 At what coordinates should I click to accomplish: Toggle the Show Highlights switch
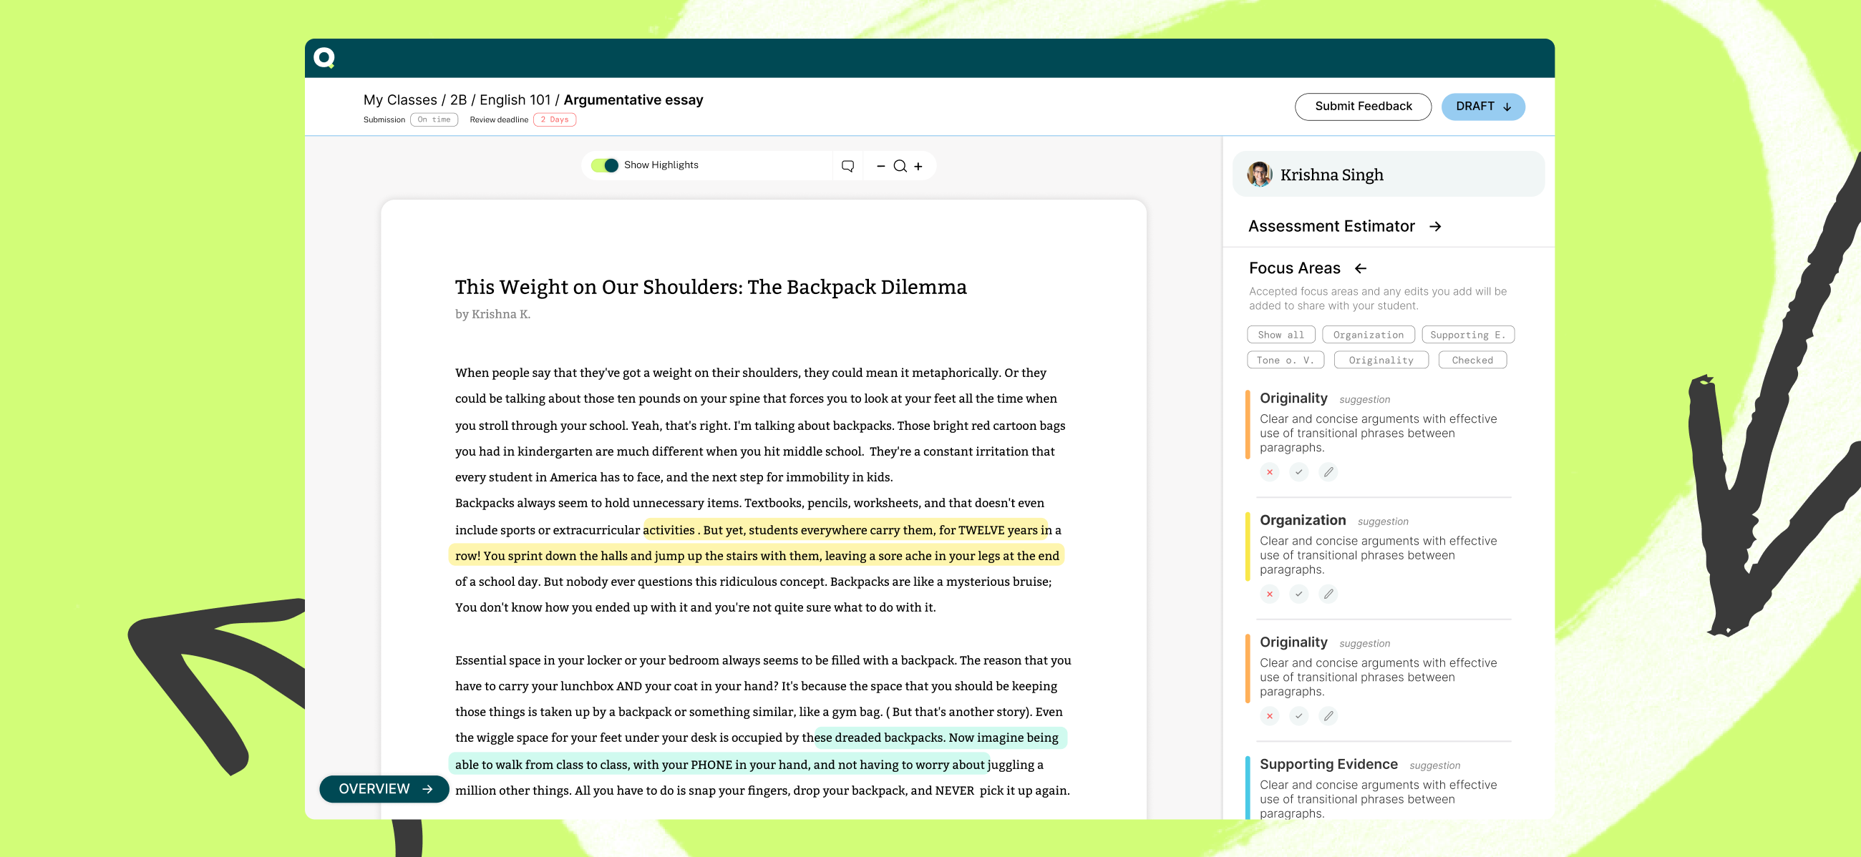[605, 165]
